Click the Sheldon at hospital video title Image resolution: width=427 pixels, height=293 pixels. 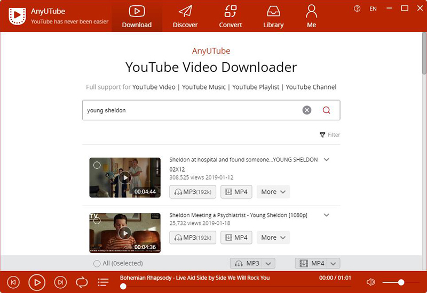coord(243,165)
